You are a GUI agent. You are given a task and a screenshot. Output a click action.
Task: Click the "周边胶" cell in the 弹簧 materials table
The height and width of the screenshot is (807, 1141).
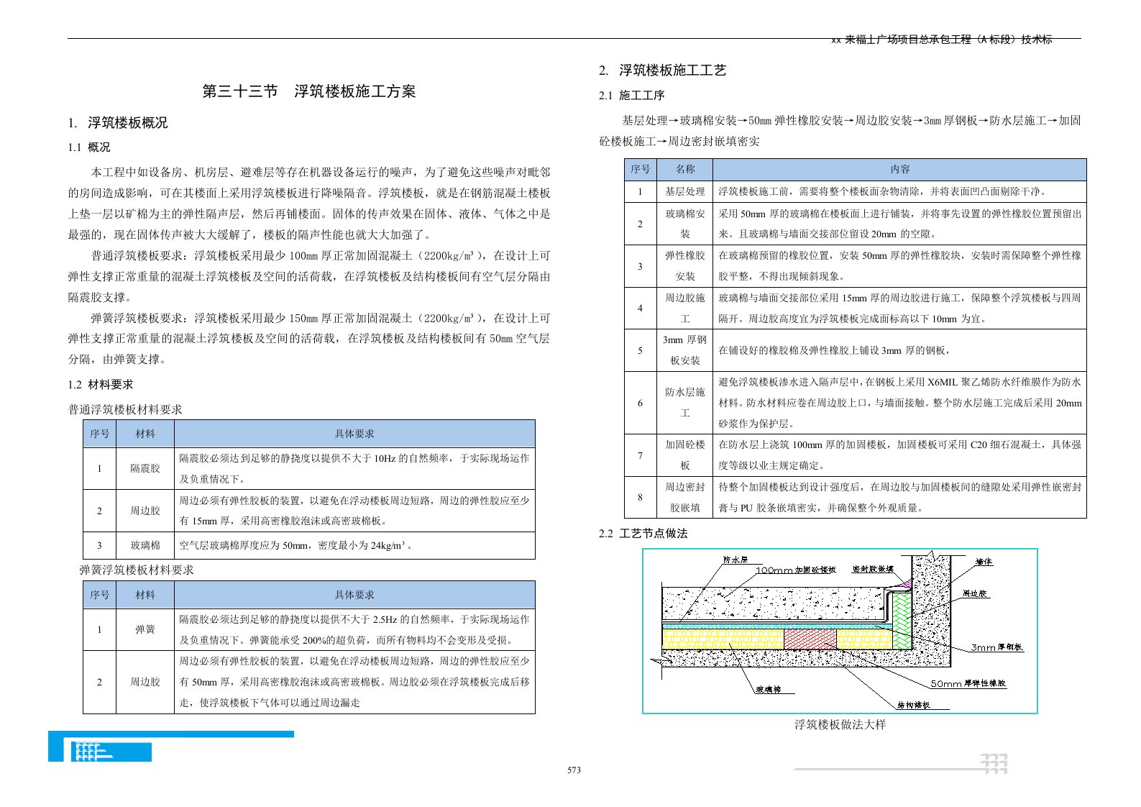coord(145,682)
